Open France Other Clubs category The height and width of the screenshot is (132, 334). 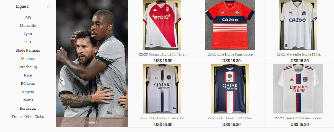28,117
